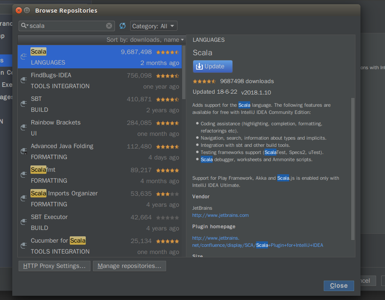Click the star rating of FindBugs-IDEA

167,76
